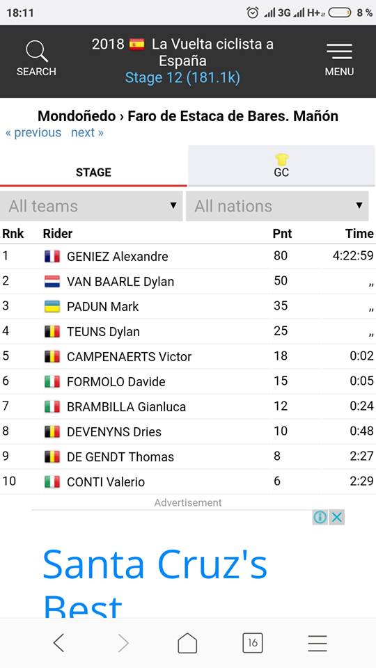Open search via the magnifier icon
376x668 pixels.
coord(37,52)
